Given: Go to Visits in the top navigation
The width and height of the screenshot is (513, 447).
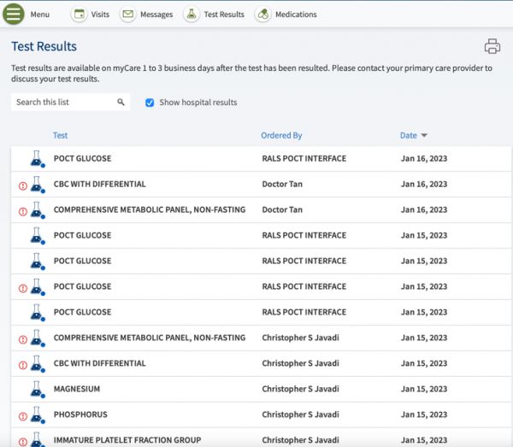Looking at the screenshot, I should 100,15.
